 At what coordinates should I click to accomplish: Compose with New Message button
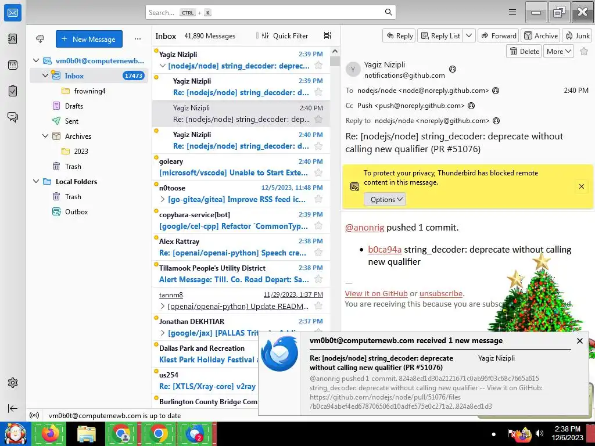[89, 39]
